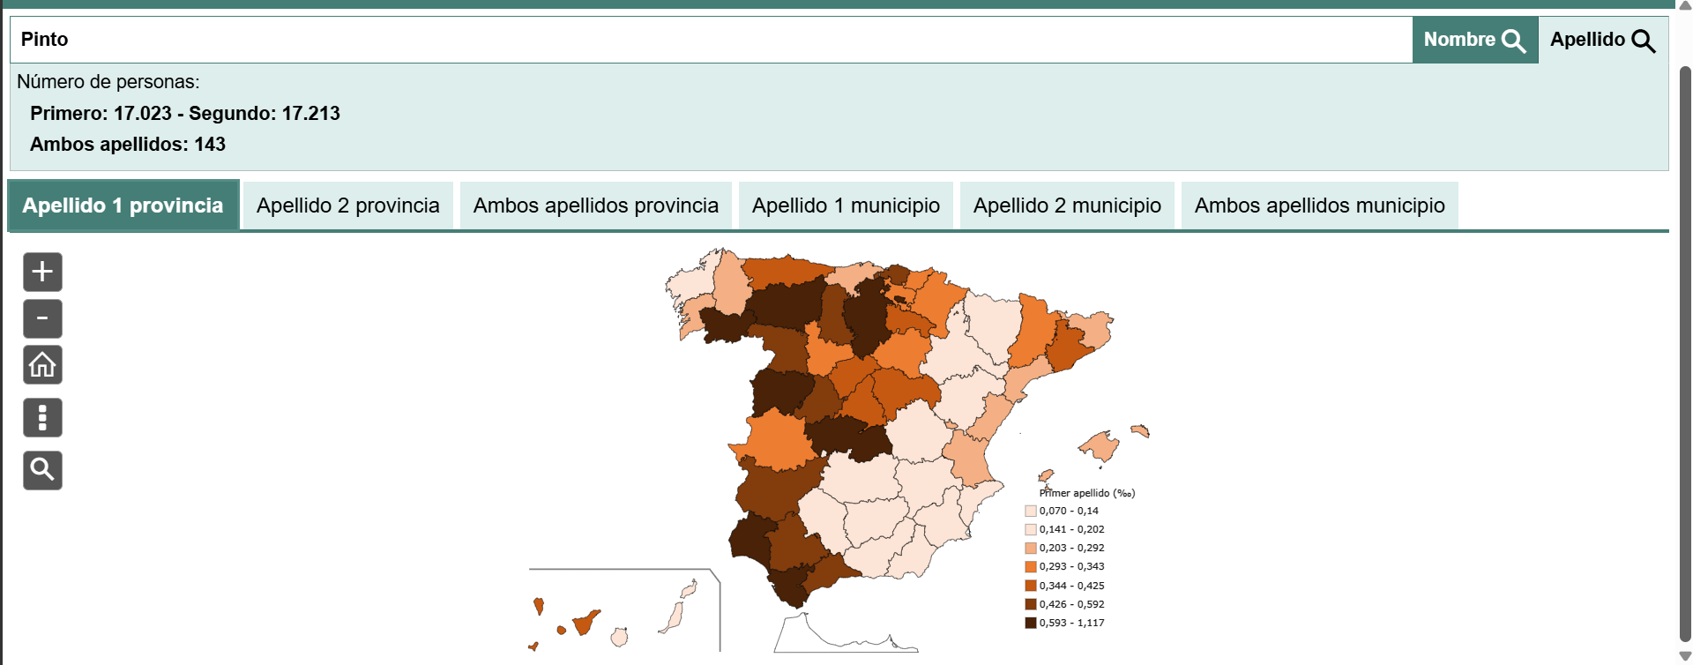Click Tenerife island in the Canary inset
1693x665 pixels.
pyautogui.click(x=585, y=623)
